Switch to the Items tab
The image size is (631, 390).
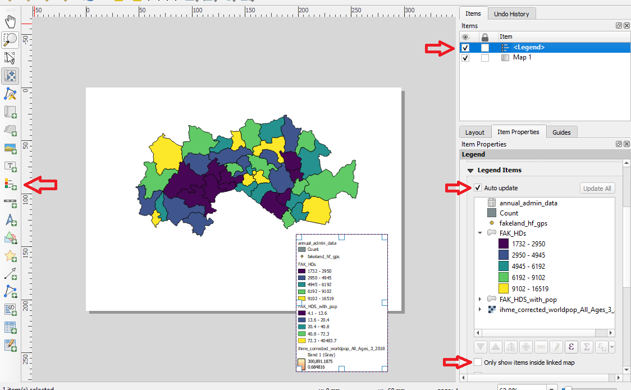tap(473, 13)
